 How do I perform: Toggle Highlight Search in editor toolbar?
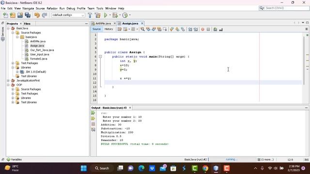159,29
